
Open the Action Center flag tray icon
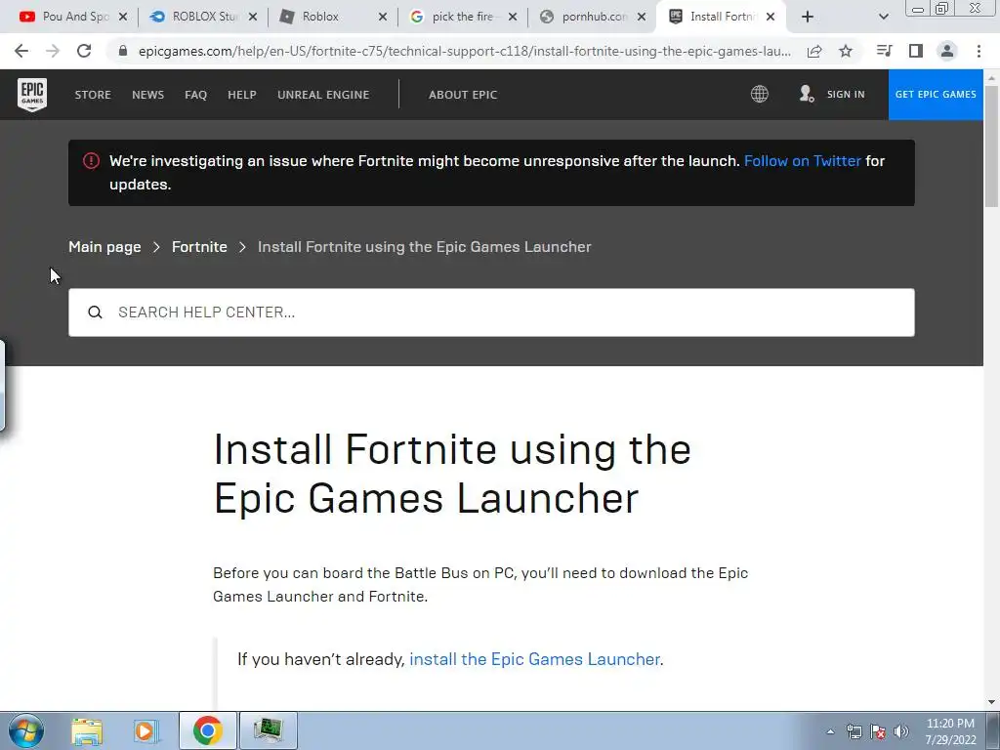tap(878, 731)
